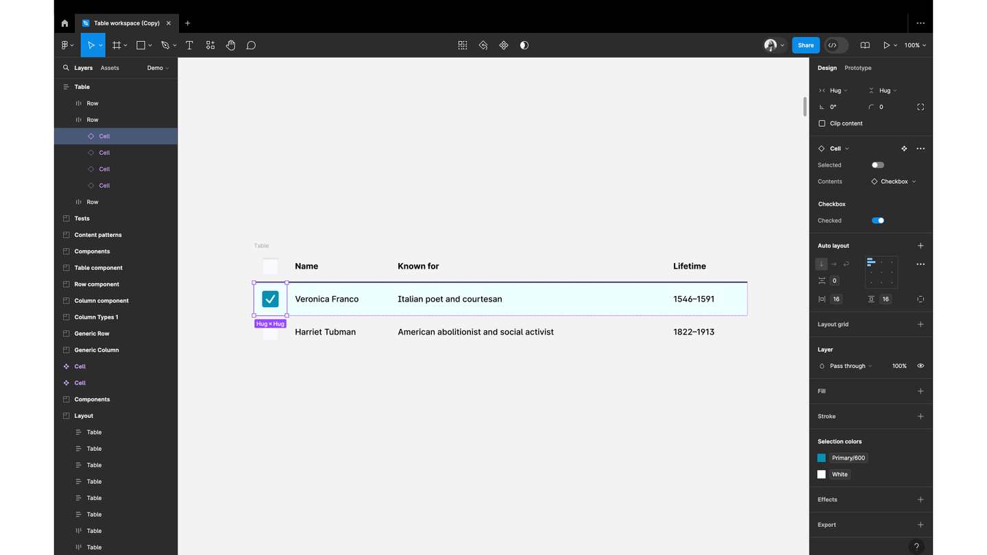The image size is (987, 555).
Task: Enable the Clip content checkbox
Action: point(822,123)
